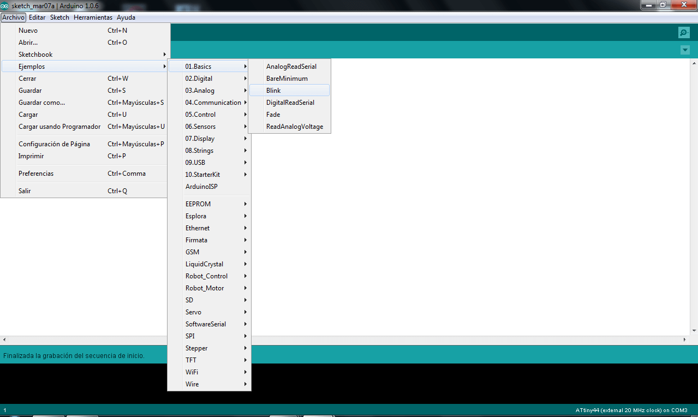Open the tab dropdown arrow icon
The image size is (698, 417).
click(x=685, y=50)
